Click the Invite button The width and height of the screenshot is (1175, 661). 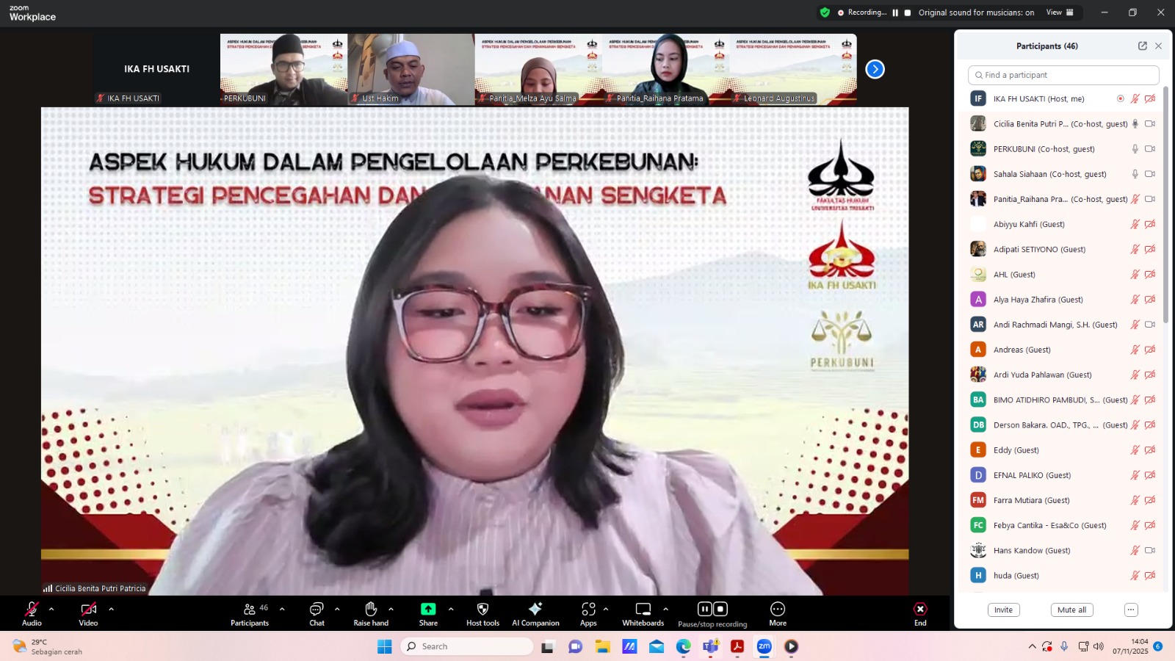click(1003, 610)
